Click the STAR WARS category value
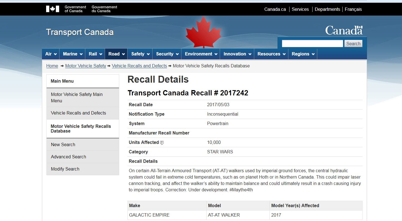Screen dimensions: 402x221 (220, 152)
